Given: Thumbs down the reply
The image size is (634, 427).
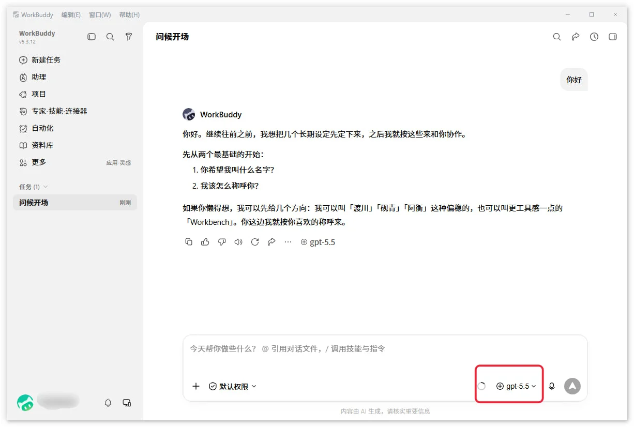Looking at the screenshot, I should click(222, 242).
